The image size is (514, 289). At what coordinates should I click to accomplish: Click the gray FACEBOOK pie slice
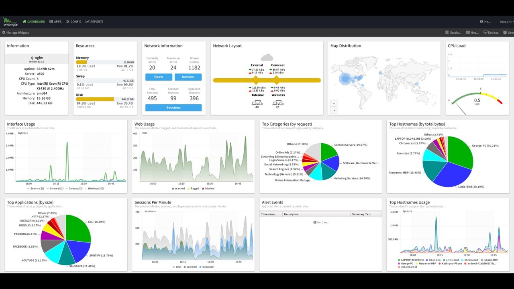click(x=48, y=245)
